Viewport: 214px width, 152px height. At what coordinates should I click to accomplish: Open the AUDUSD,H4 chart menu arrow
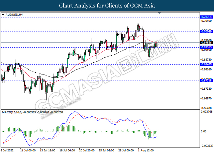coord(3,15)
